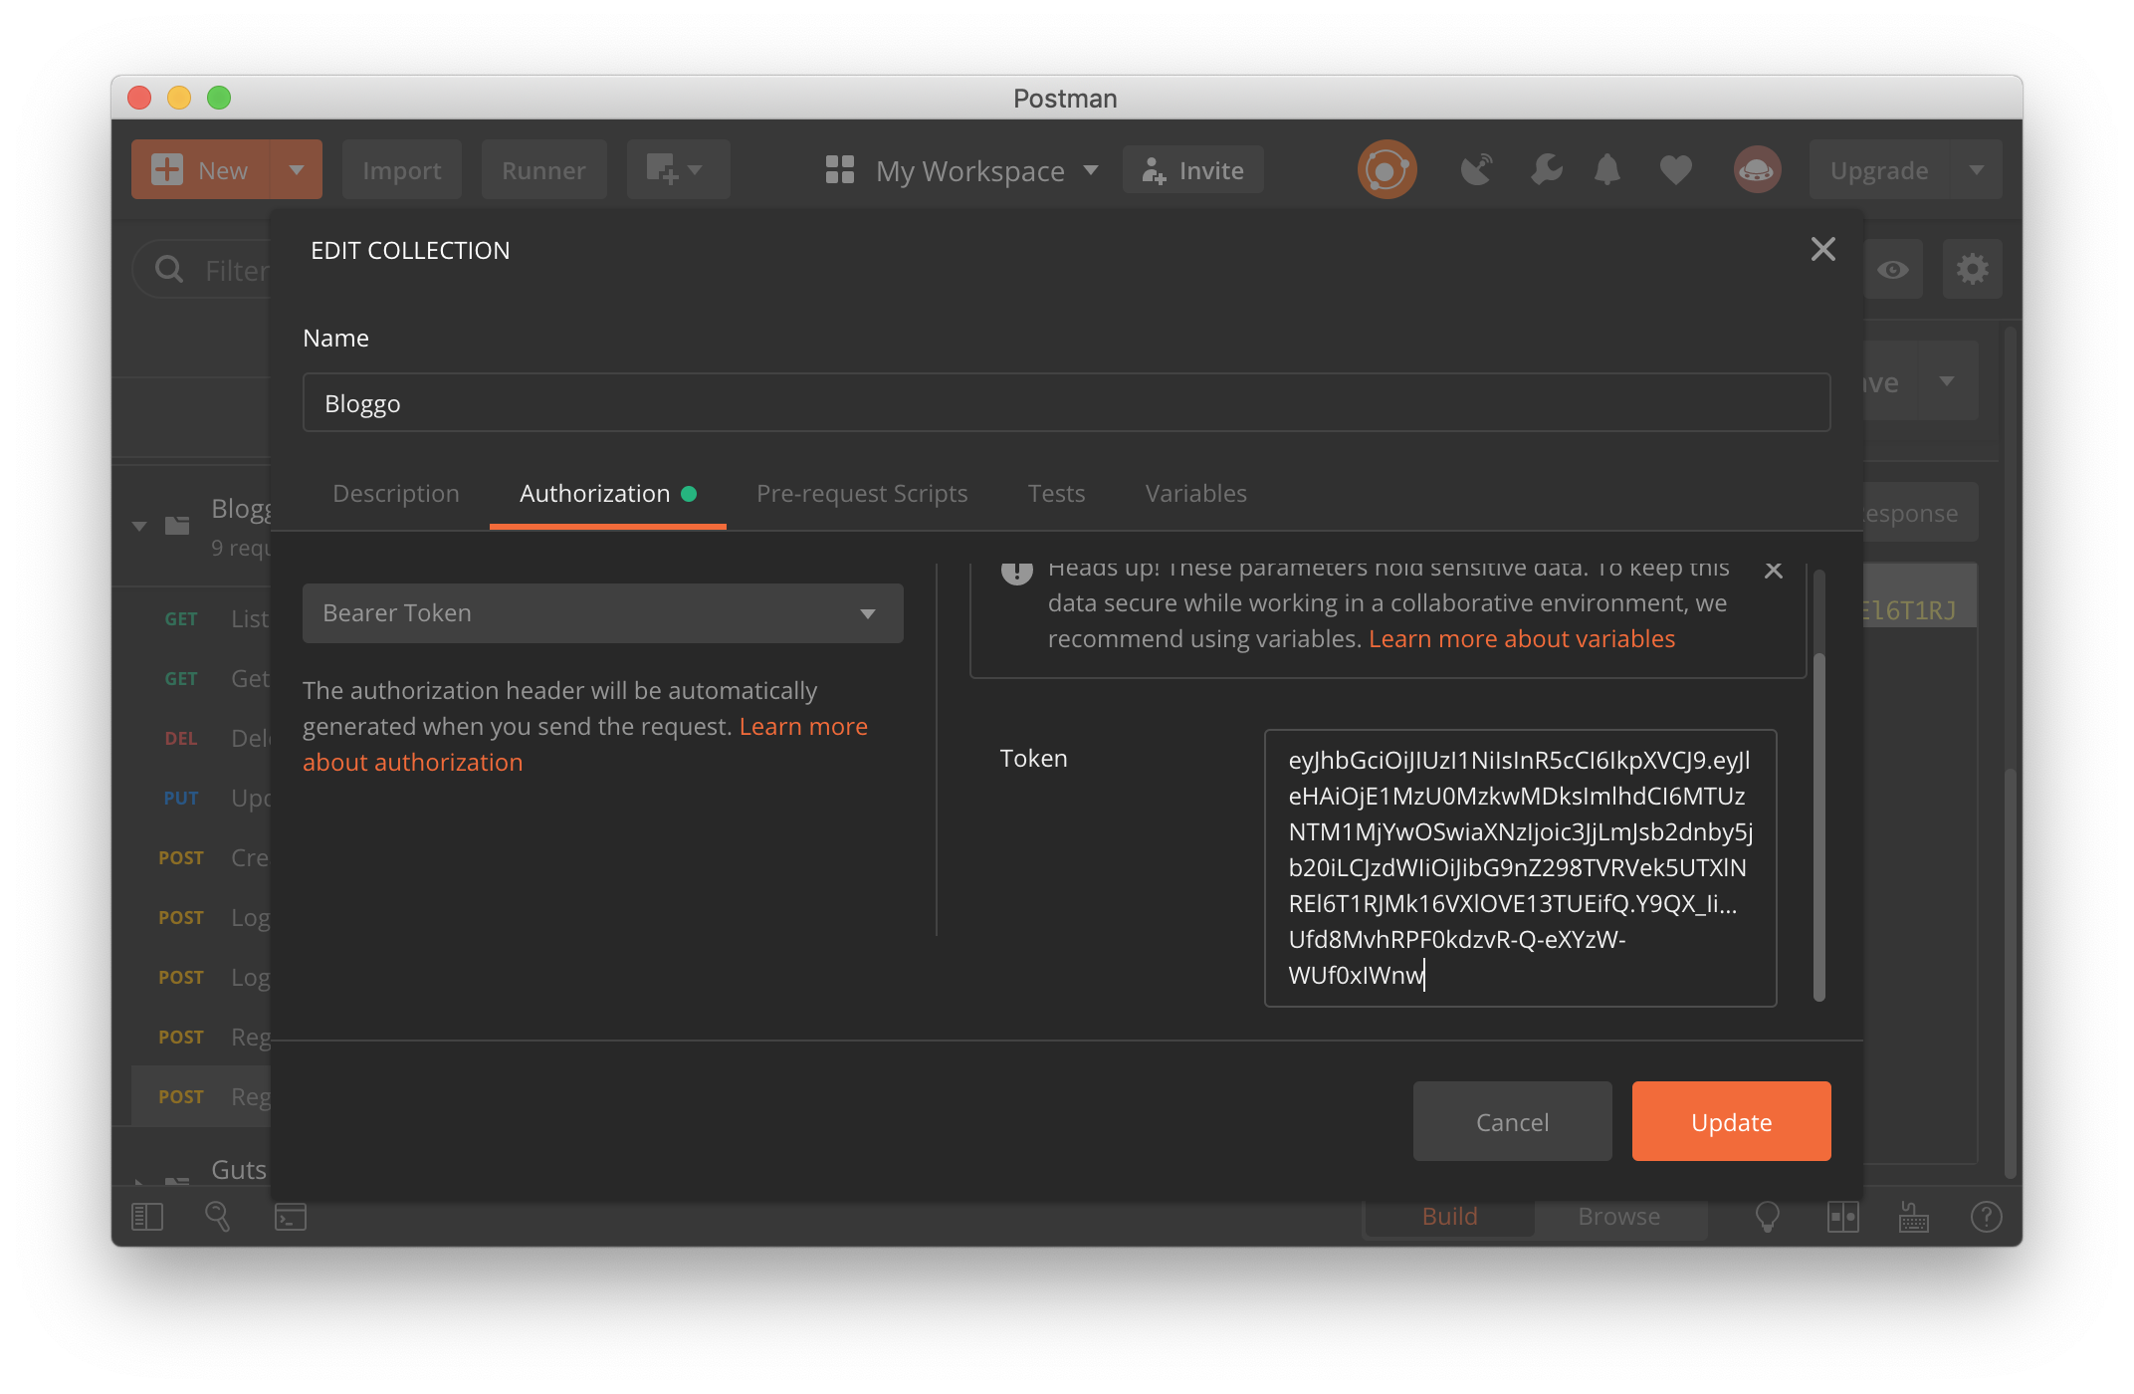Screen dimensions: 2134x1394
Task: Switch to the Variables tab
Action: (x=1195, y=494)
